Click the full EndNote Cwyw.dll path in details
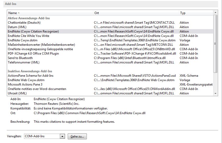The image size is (222, 143). coord(89,113)
